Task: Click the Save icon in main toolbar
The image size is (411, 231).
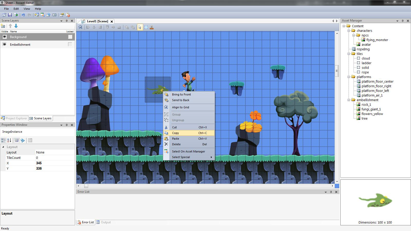Action: pos(10,15)
